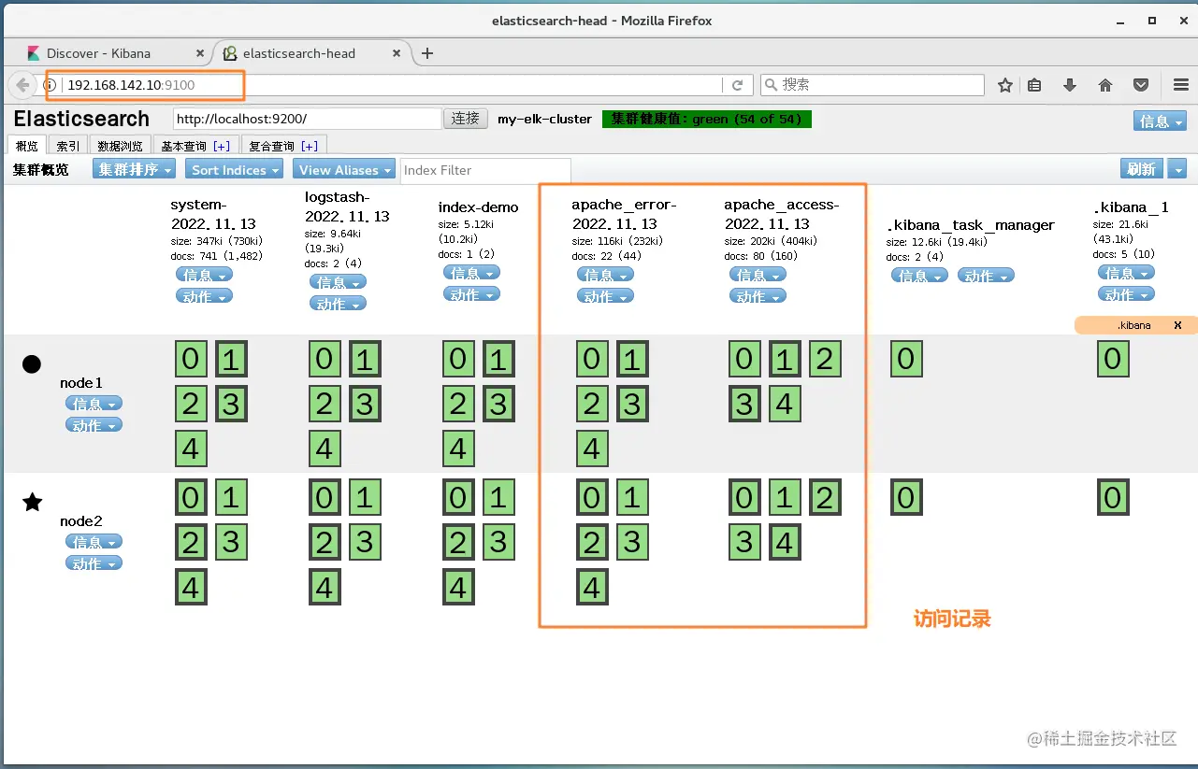This screenshot has height=769, width=1198.
Task: Expand the arrow next to 刷新
Action: coord(1177,168)
